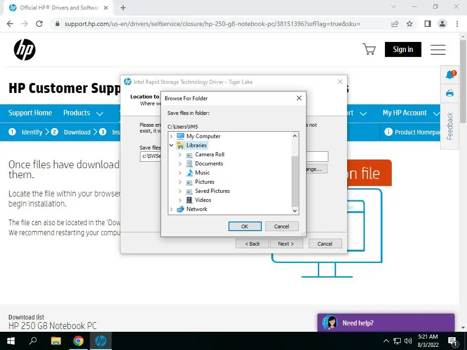Expand the Documents folder node
Image resolution: width=467 pixels, height=350 pixels.
point(180,164)
